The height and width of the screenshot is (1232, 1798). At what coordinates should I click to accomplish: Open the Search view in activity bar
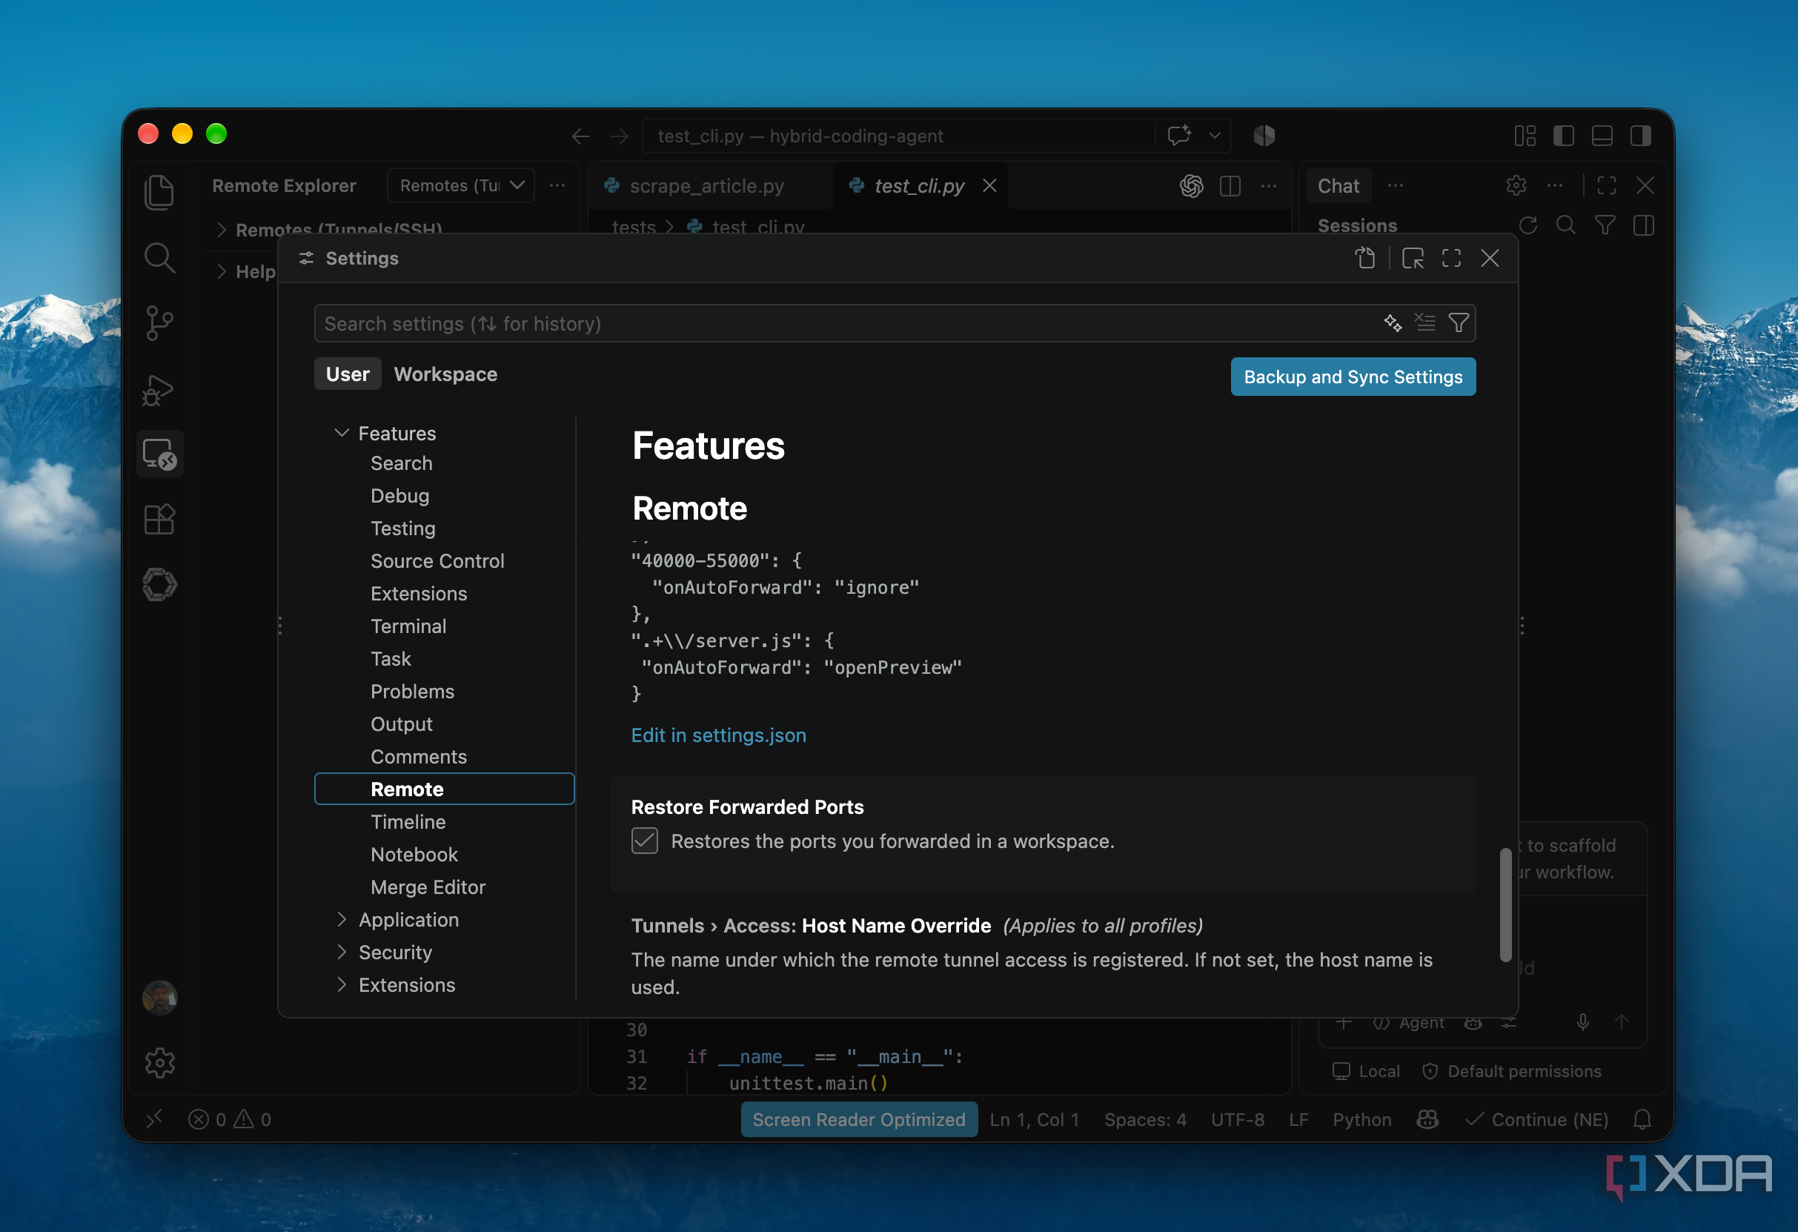[159, 258]
